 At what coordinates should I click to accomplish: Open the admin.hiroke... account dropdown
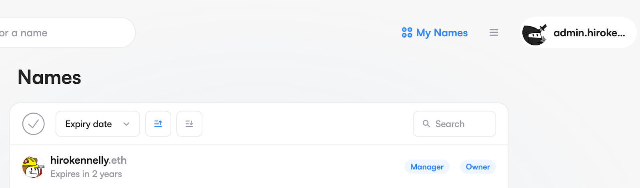click(x=589, y=33)
